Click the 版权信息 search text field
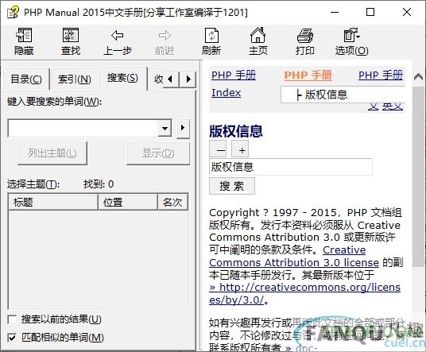The image size is (426, 352). pyautogui.click(x=291, y=167)
